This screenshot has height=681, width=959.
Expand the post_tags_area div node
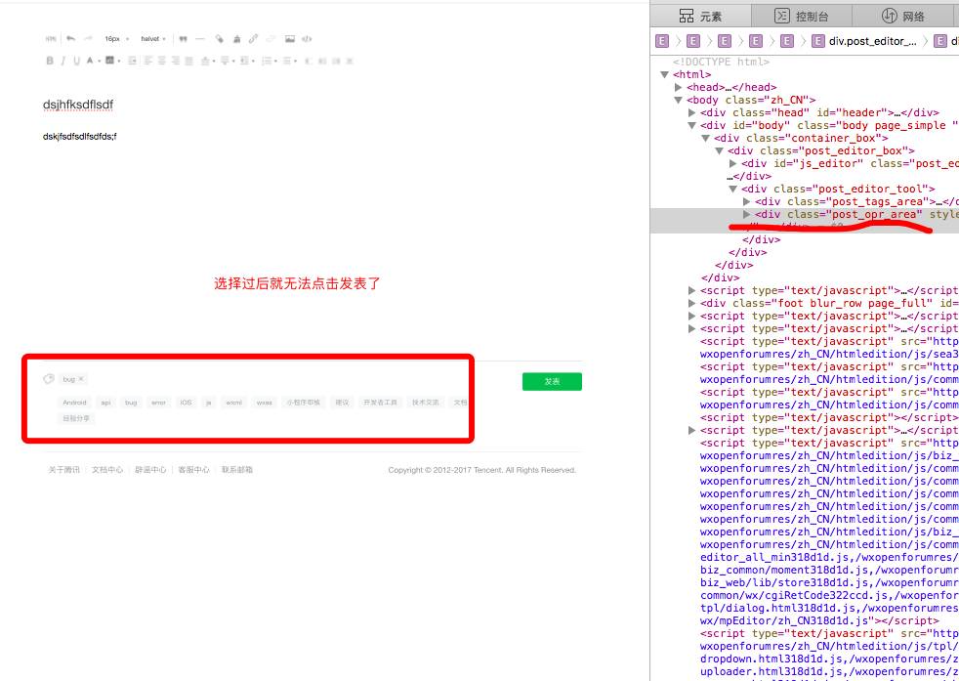coord(747,201)
